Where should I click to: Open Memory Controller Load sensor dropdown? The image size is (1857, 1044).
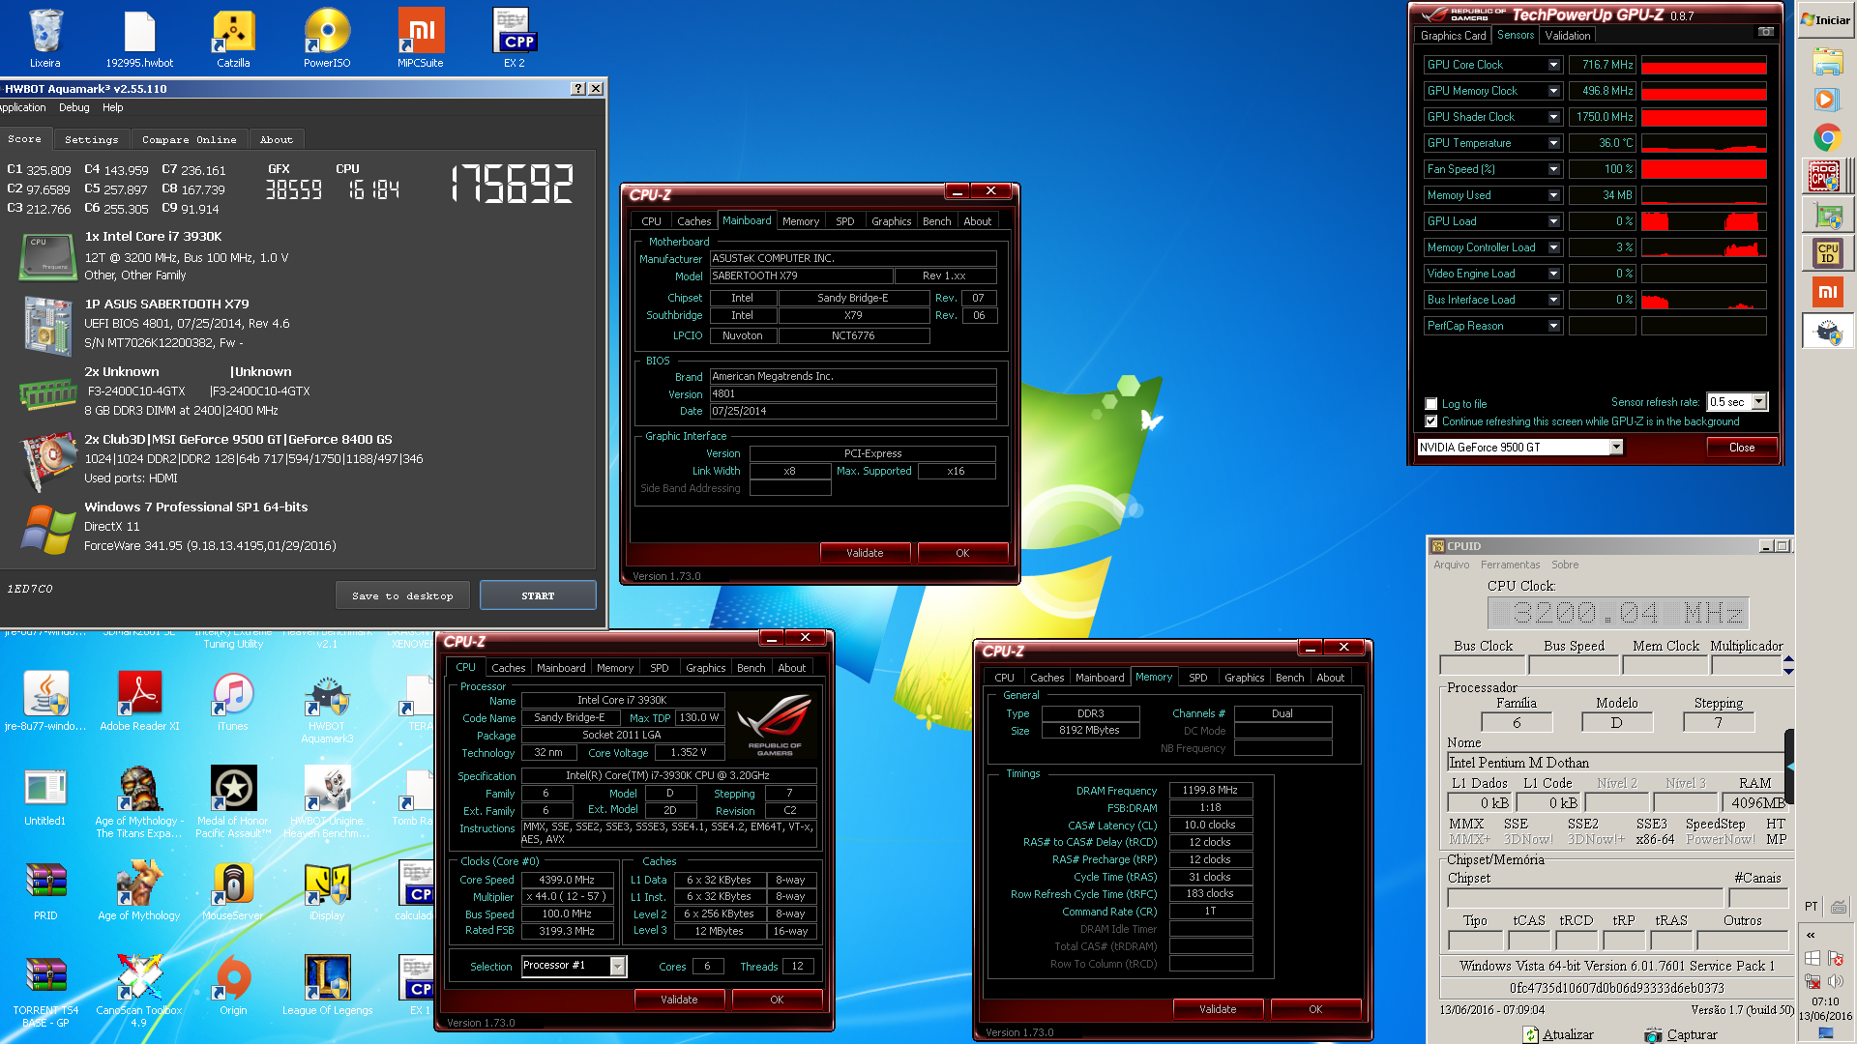[1553, 247]
